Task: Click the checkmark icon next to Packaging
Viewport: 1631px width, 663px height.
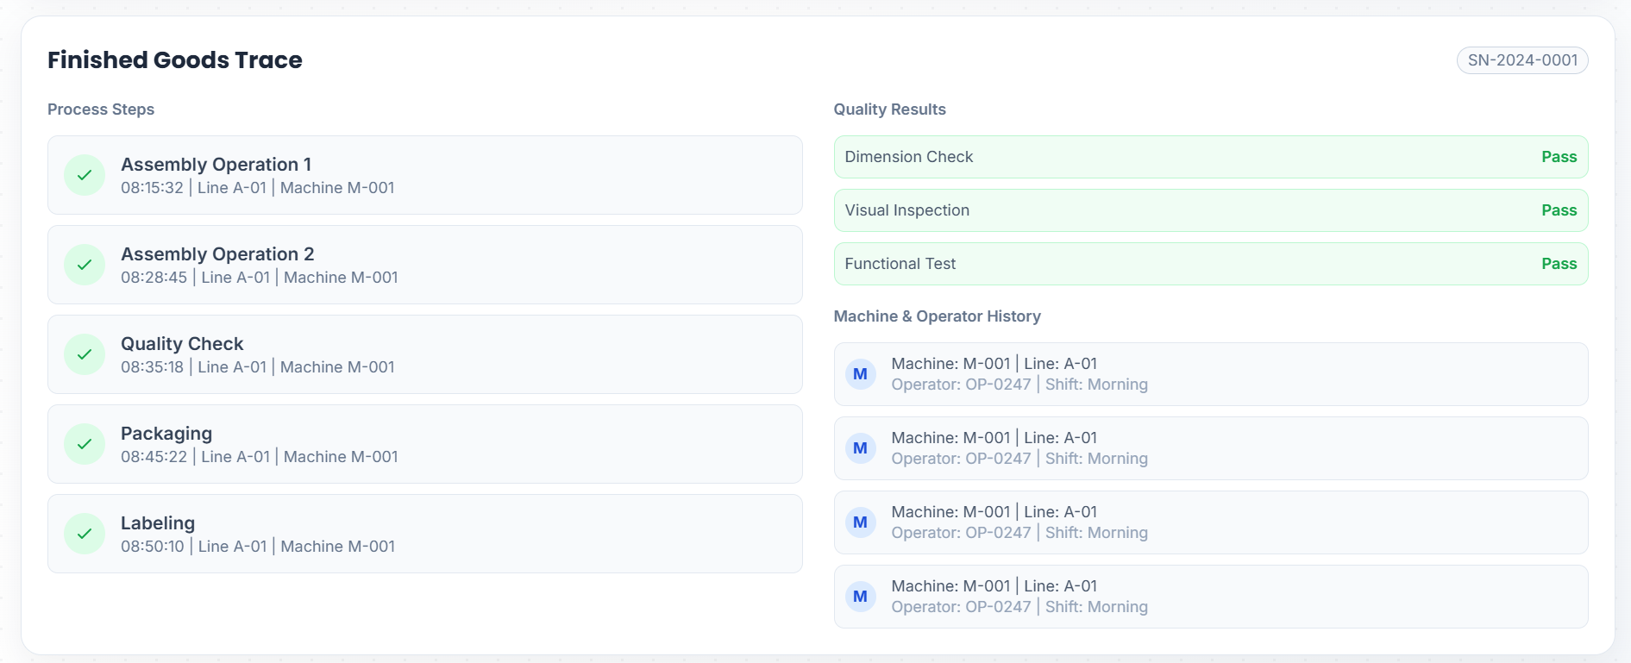Action: click(x=85, y=444)
